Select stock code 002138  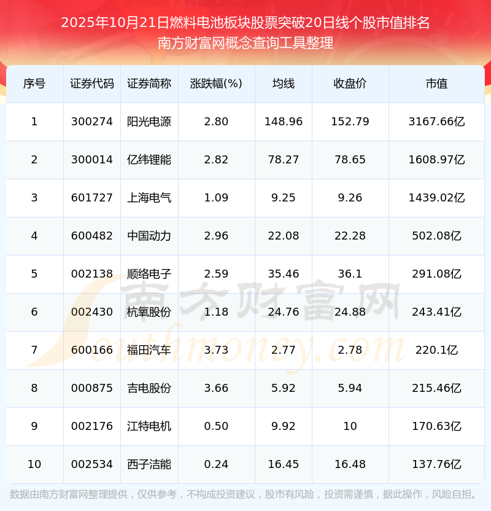[92, 274]
